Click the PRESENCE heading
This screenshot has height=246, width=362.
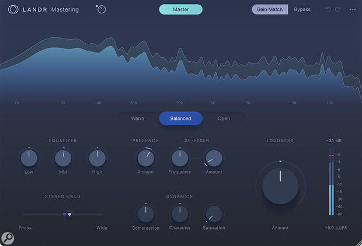click(145, 140)
